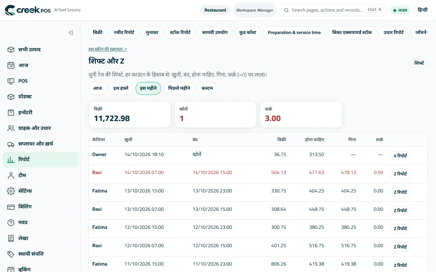Click the रिपोर्ट bar chart icon
Screen dimensions: 436x272
11,159
